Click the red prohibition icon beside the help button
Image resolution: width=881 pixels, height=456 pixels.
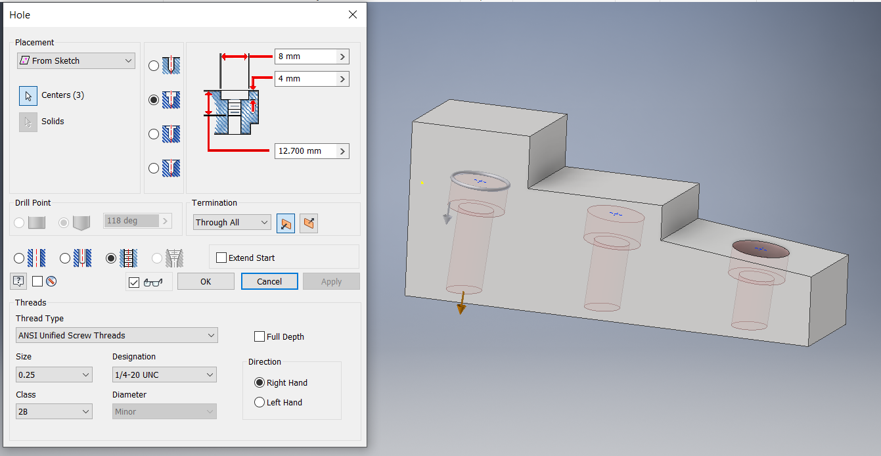[51, 281]
